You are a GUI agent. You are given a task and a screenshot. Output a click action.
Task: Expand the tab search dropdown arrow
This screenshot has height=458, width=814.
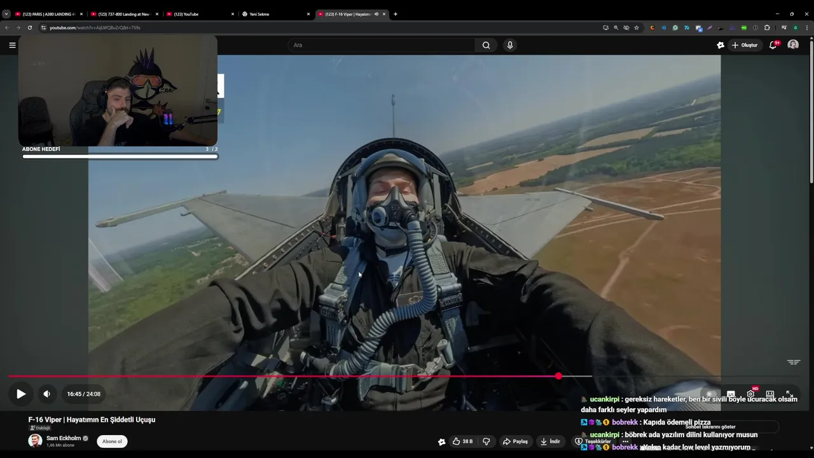tap(6, 14)
